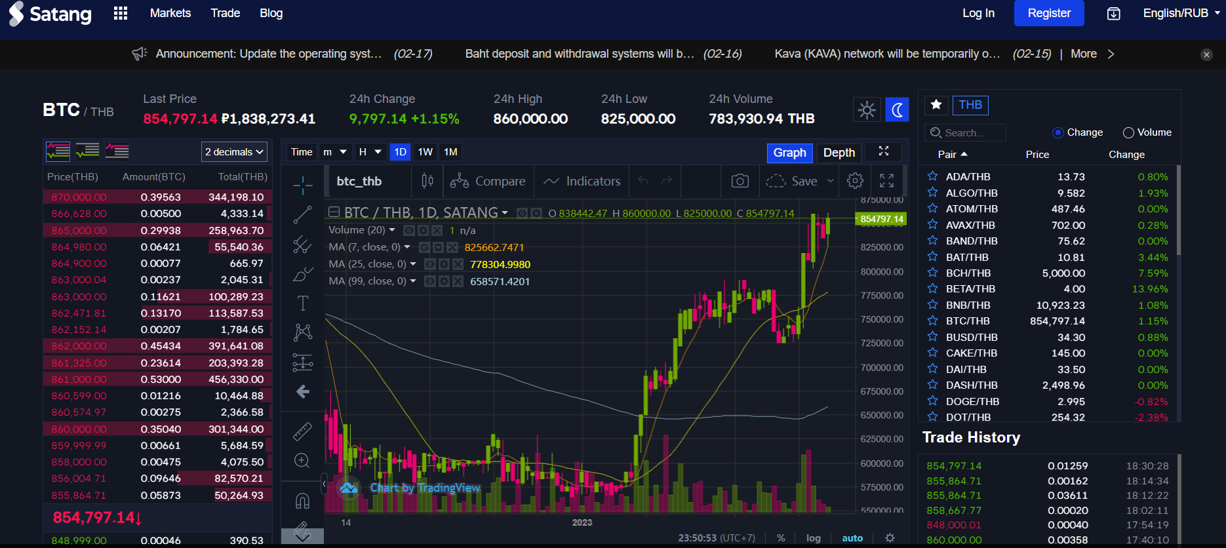Add ADA/THB to favorites
The image size is (1226, 548).
point(932,176)
